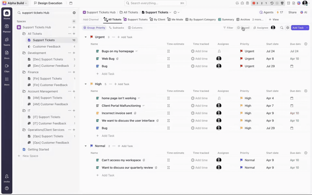Clear the sidebar search field
The image size is (312, 195).
(74, 13)
